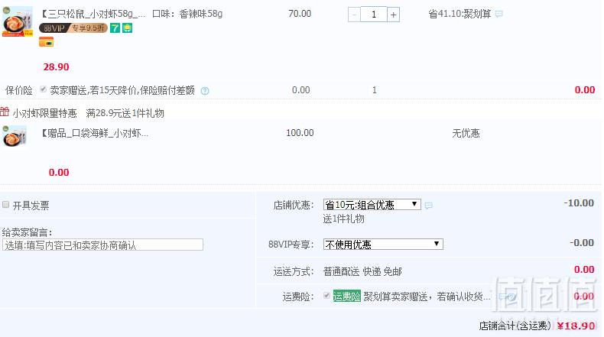This screenshot has height=337, width=604.
Task: Click the help question icon for 保价险
Action: click(x=205, y=91)
